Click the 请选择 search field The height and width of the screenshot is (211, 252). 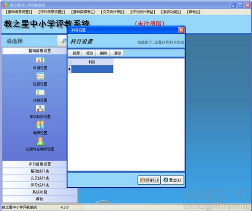[x=30, y=41]
